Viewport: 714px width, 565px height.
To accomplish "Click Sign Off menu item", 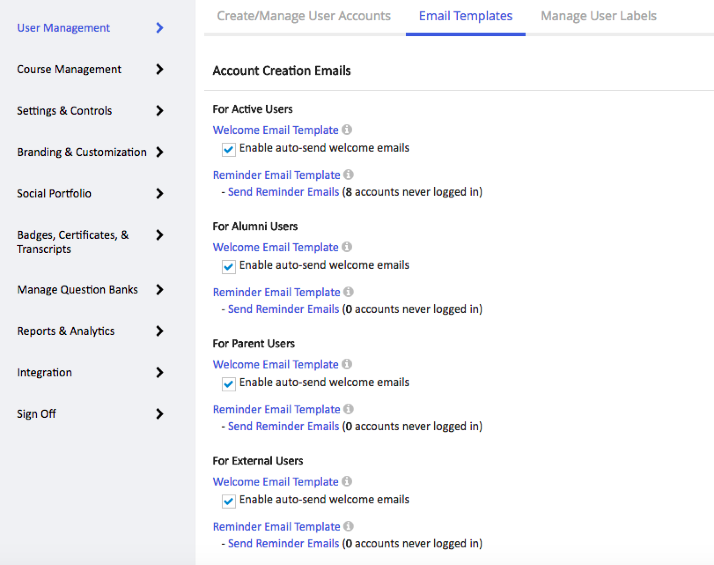I will 36,414.
